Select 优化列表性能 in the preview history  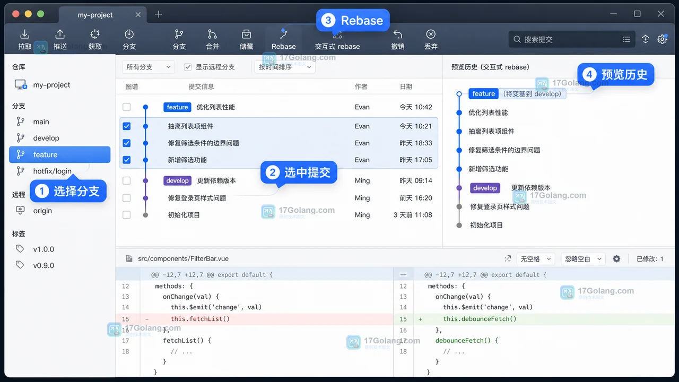click(488, 112)
